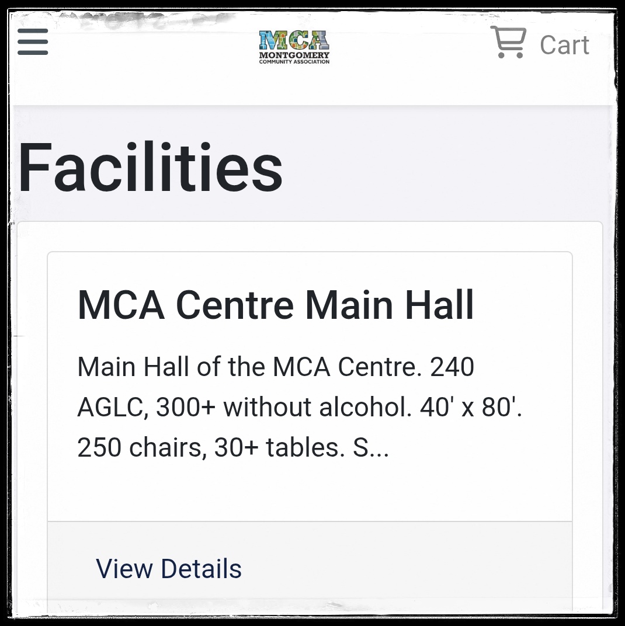Click the MCA colorful logo letters
625x626 pixels.
tap(294, 40)
